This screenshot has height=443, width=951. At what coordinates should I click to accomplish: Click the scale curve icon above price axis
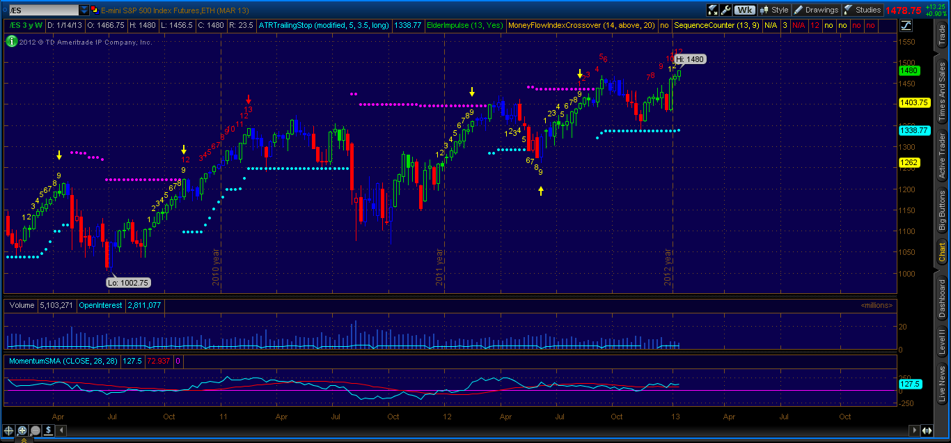pyautogui.click(x=906, y=26)
